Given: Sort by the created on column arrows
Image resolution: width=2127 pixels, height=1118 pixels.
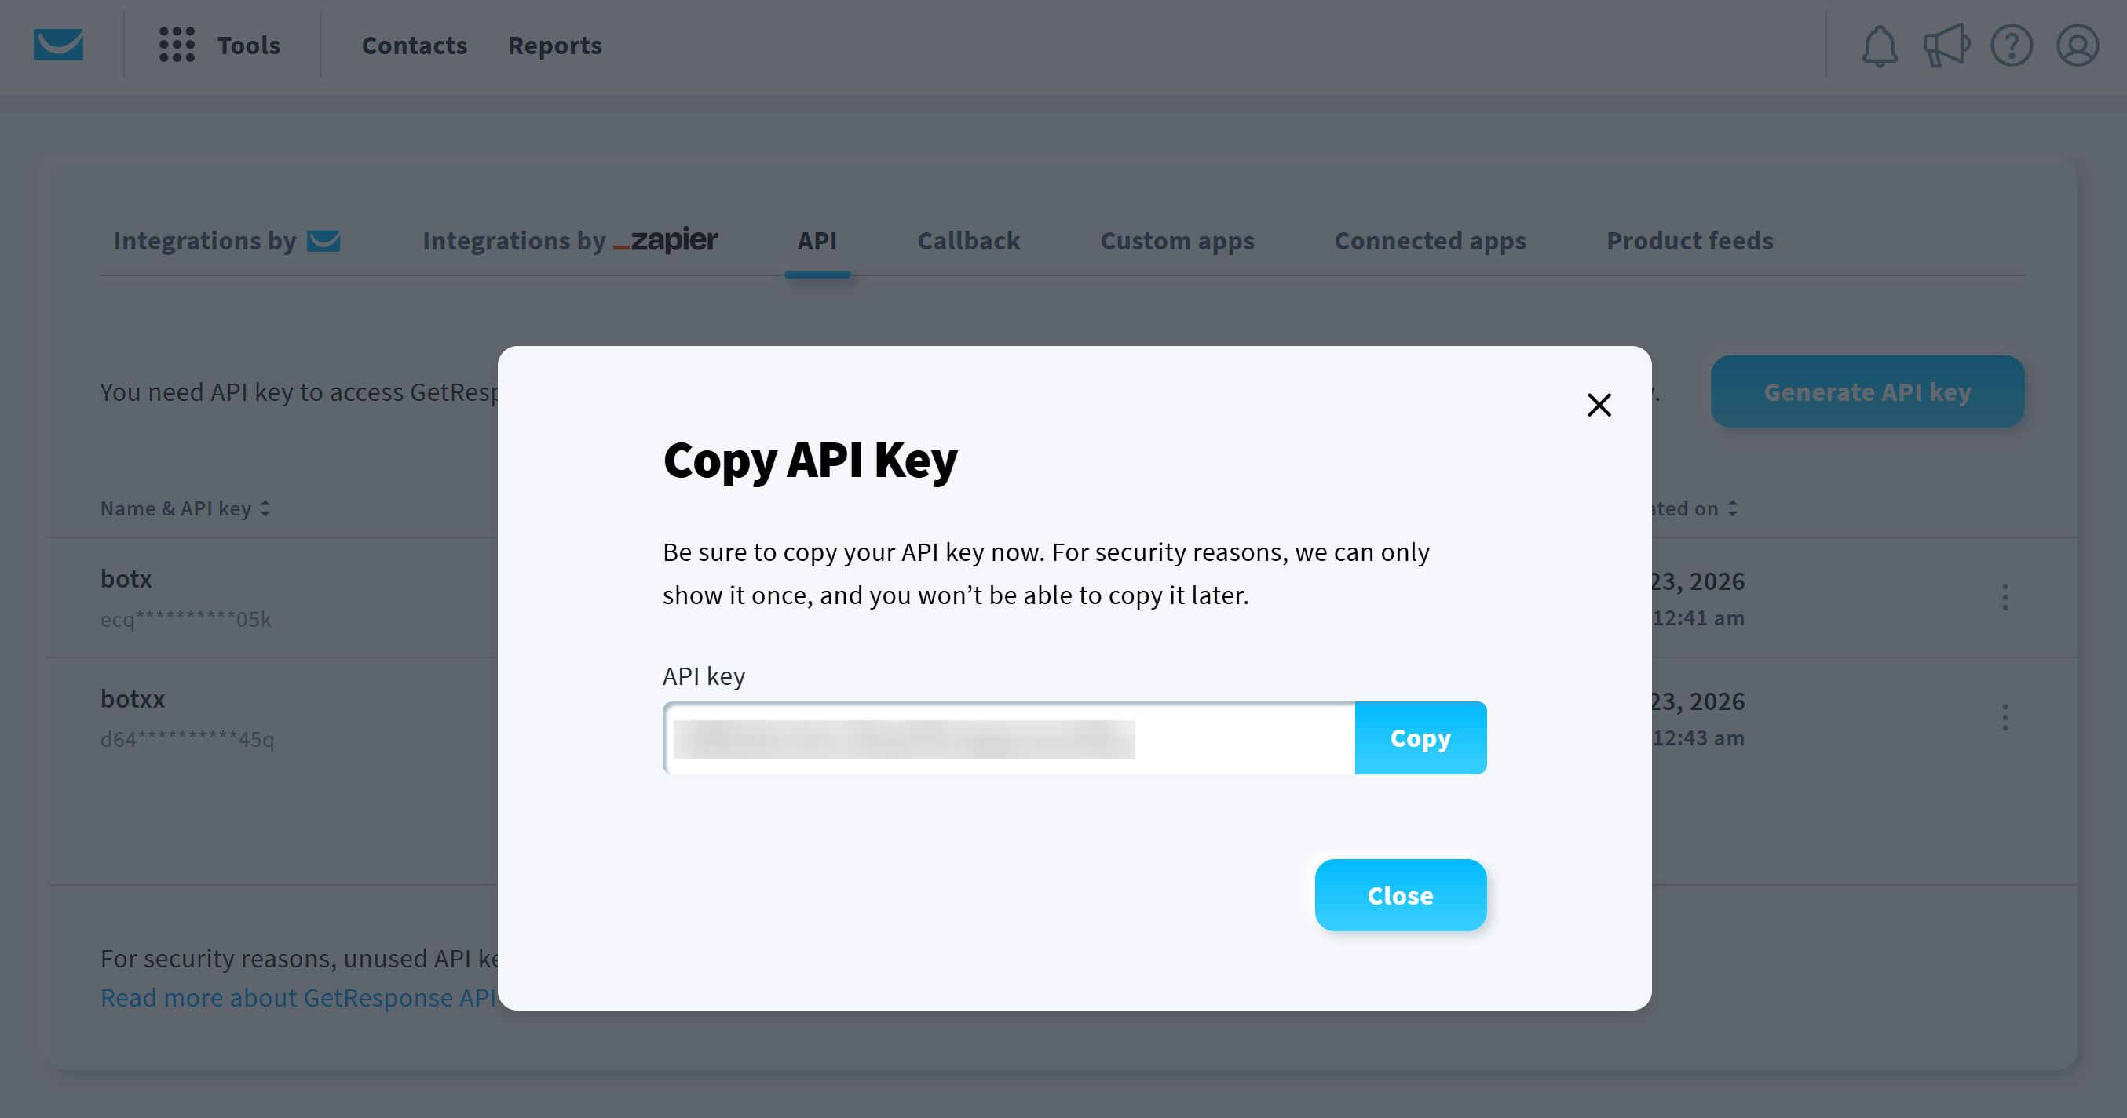Looking at the screenshot, I should pyautogui.click(x=1732, y=508).
